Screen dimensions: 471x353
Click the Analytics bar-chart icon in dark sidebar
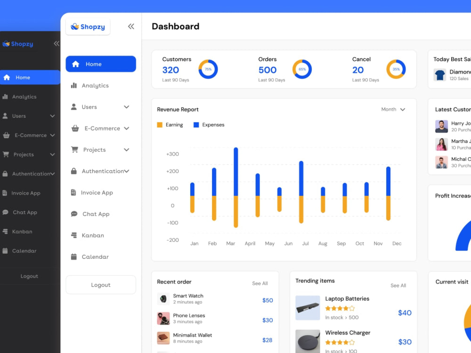click(x=5, y=96)
